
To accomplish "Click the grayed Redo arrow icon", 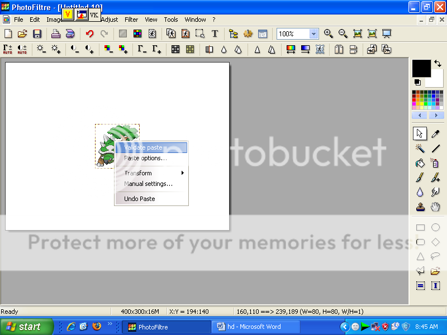I will click(104, 33).
